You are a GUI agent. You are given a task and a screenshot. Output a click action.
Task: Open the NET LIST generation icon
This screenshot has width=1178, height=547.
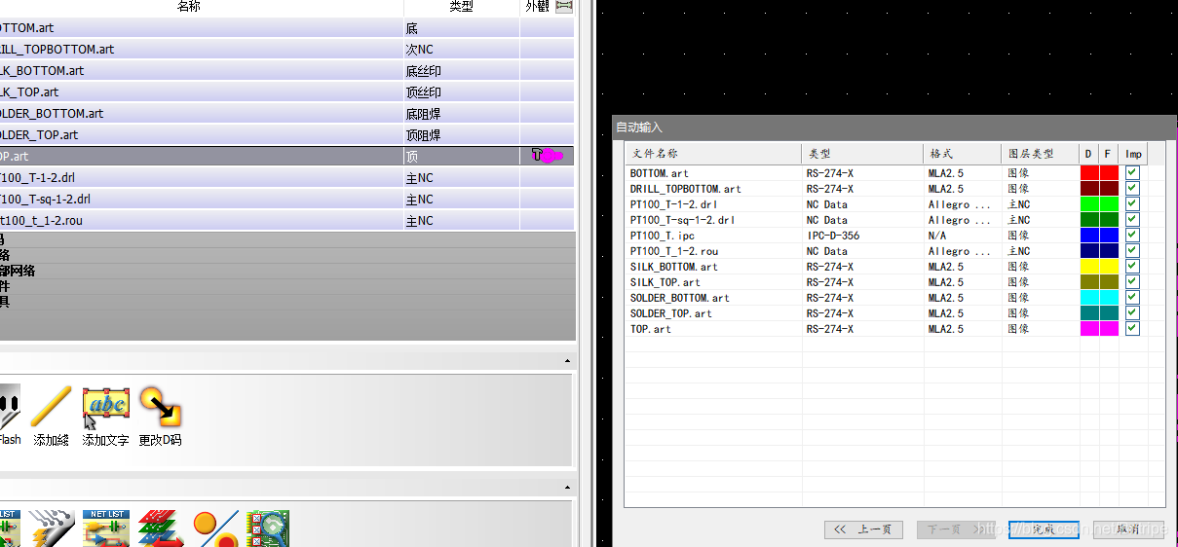coord(106,529)
